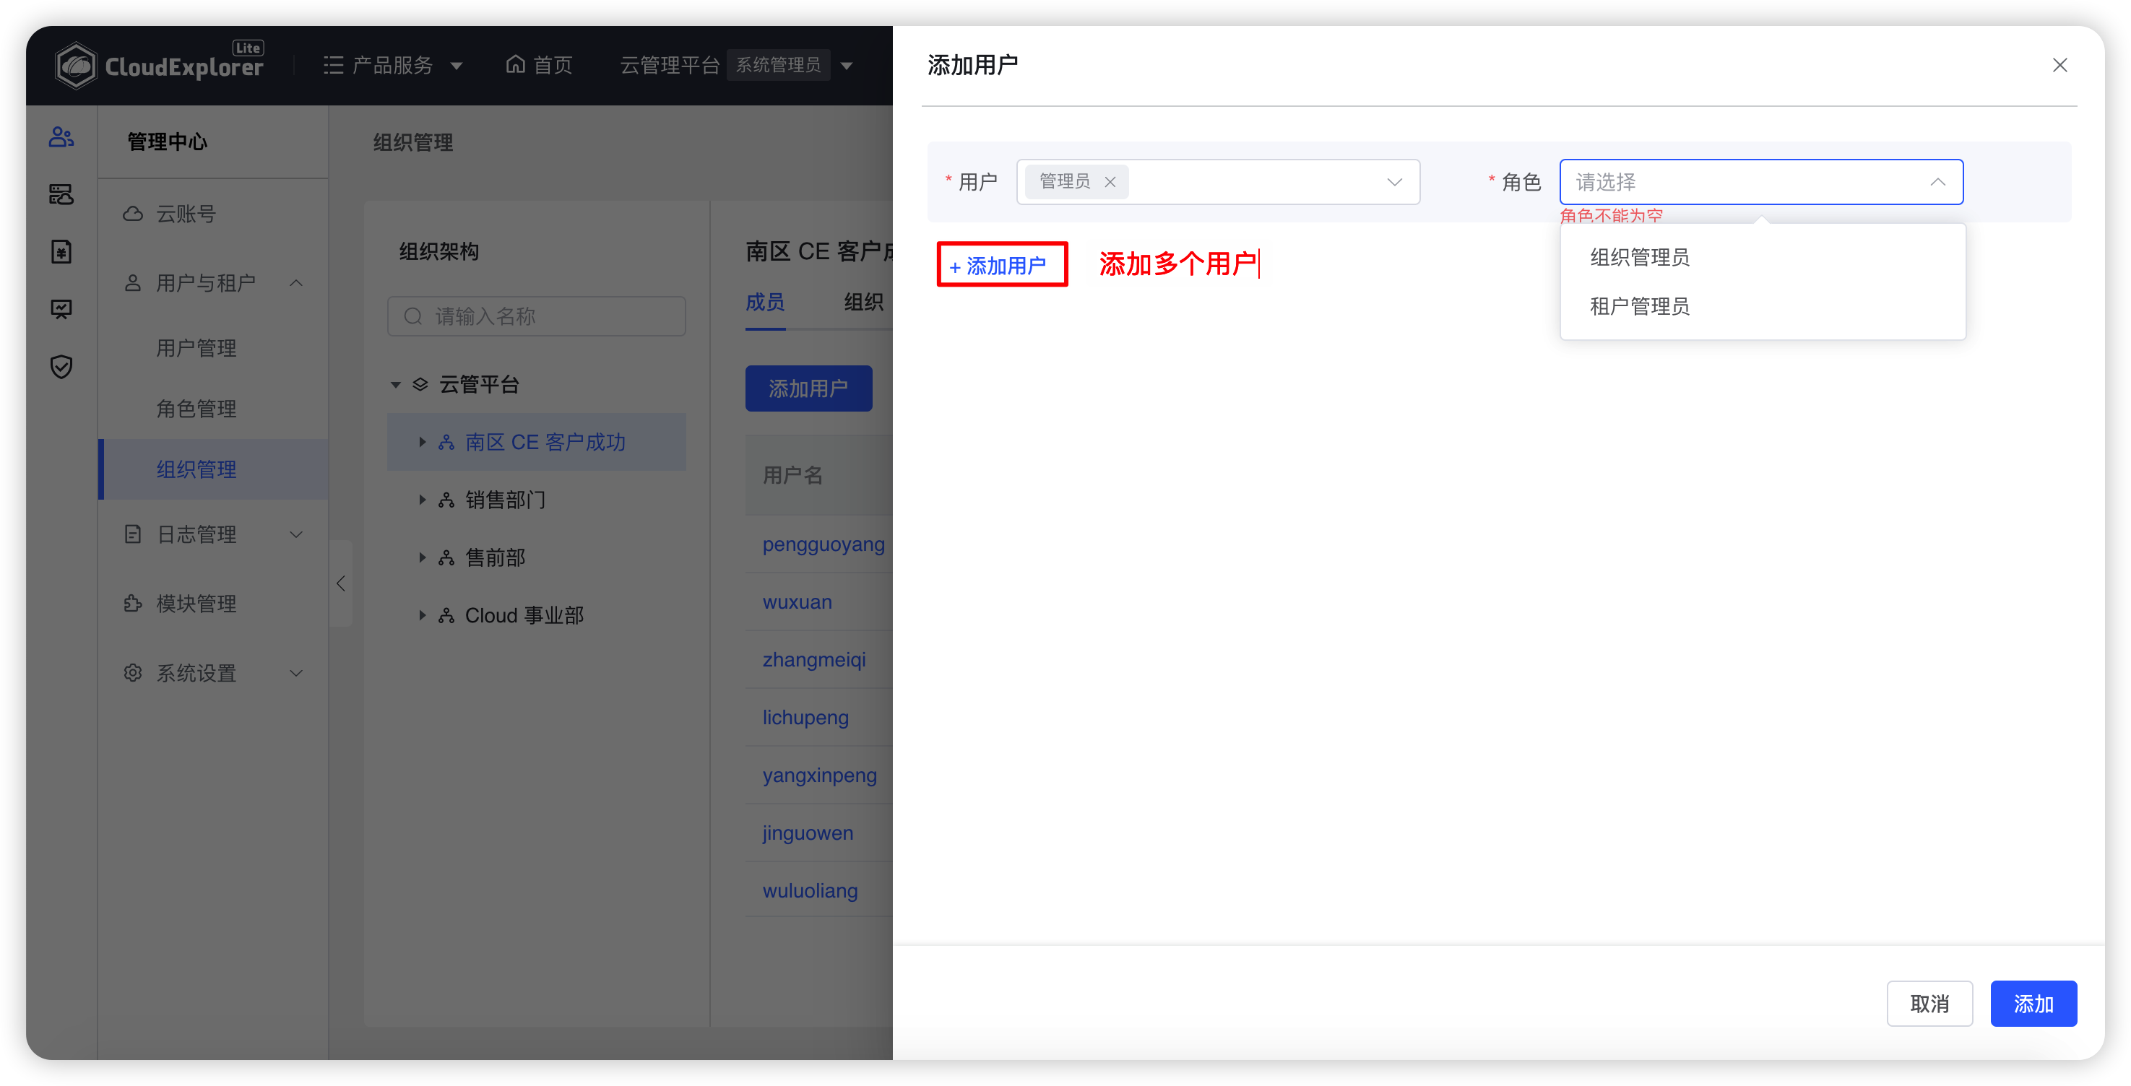Collapse the 云管平台 tree node
The height and width of the screenshot is (1086, 2131).
click(395, 385)
